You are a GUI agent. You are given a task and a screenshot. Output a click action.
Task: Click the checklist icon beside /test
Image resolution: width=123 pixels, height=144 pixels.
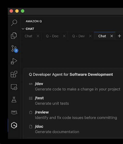click(x=31, y=98)
